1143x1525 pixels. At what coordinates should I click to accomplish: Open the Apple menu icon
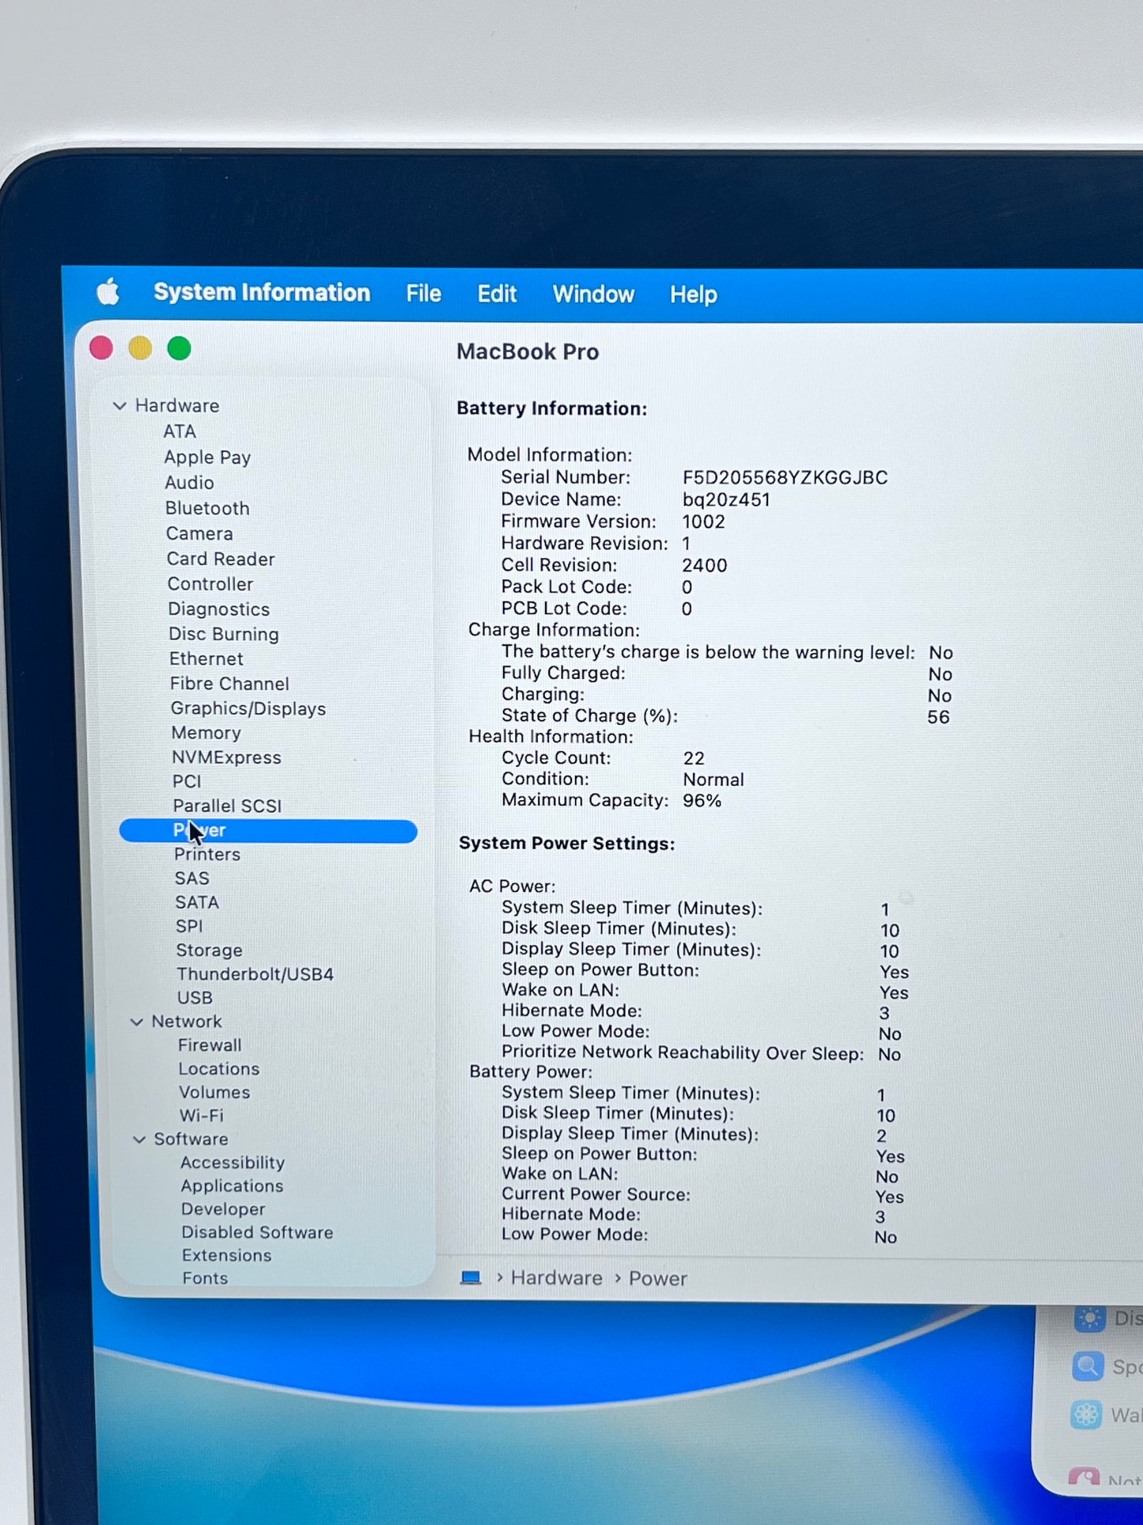(x=108, y=292)
